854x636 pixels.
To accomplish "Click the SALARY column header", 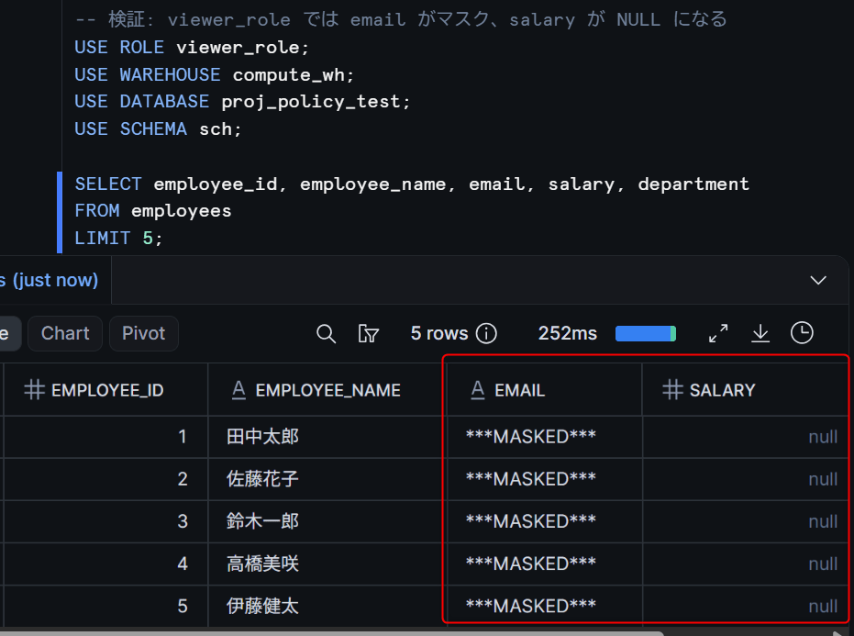I will click(745, 390).
